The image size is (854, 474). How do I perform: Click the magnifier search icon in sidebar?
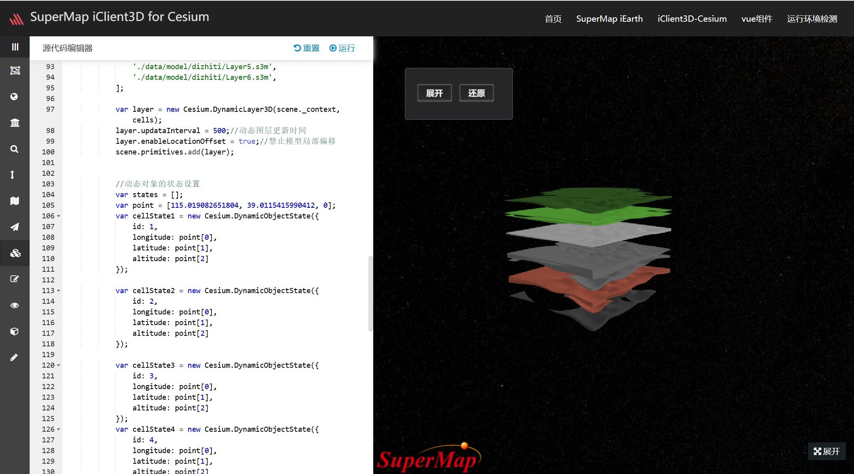coord(14,149)
